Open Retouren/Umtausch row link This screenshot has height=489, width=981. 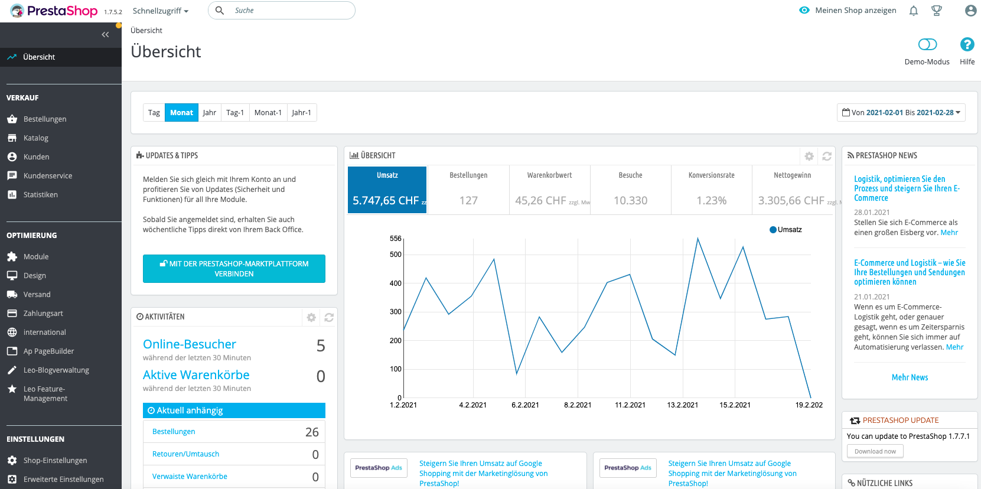point(185,454)
